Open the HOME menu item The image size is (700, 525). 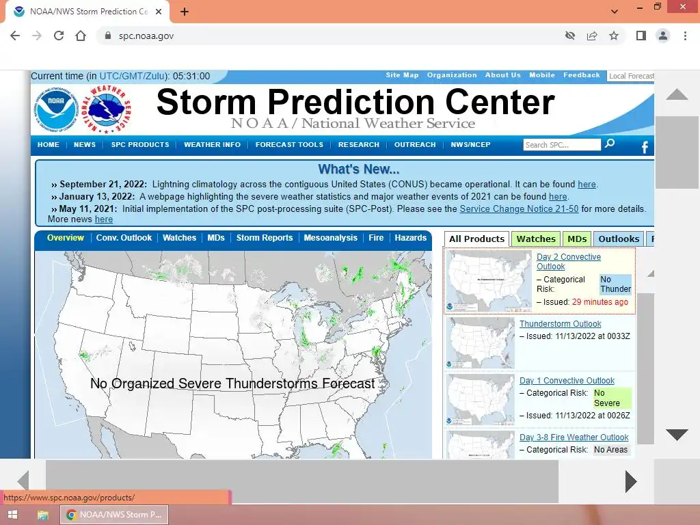coord(49,145)
